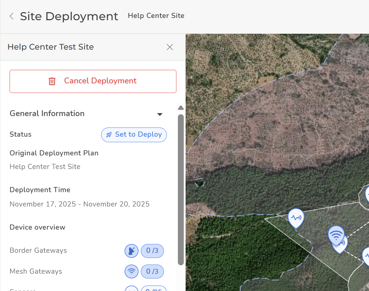Click the Site Deployment page title
This screenshot has height=291, width=369.
pyautogui.click(x=69, y=16)
